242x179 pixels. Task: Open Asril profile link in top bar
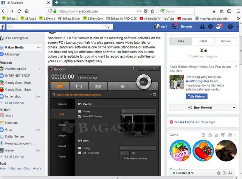tap(161, 26)
